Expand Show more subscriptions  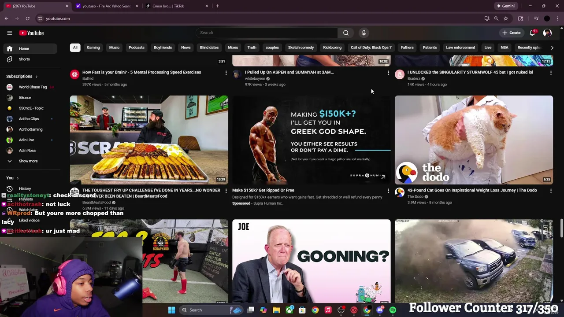click(x=28, y=161)
